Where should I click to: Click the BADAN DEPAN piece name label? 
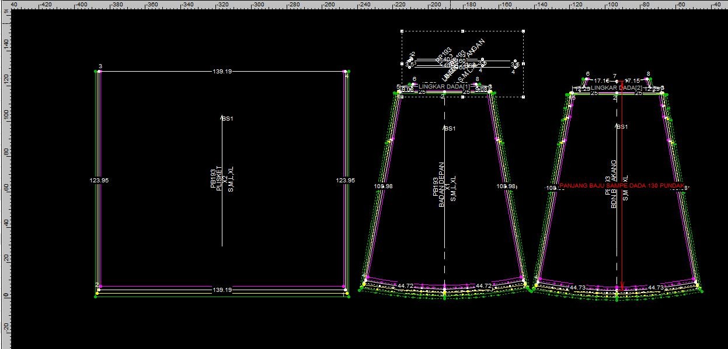point(442,184)
